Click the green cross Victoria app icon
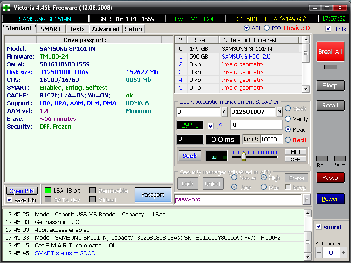Viewport: 351px width, 263px height. click(x=6, y=8)
